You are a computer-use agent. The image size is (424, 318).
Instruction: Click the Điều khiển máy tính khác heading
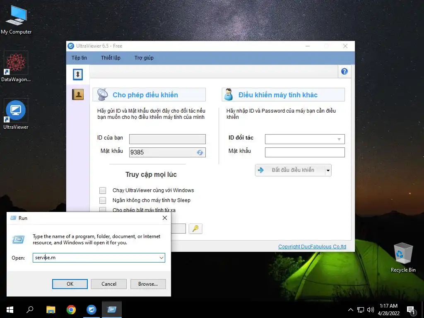coord(278,95)
